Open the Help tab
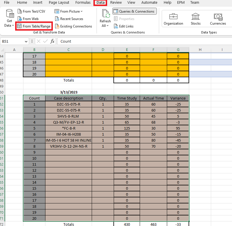 [x=167, y=3]
